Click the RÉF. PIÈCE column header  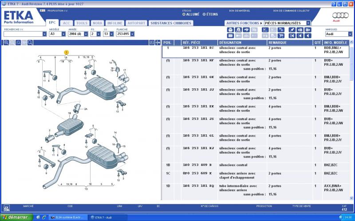pos(199,43)
